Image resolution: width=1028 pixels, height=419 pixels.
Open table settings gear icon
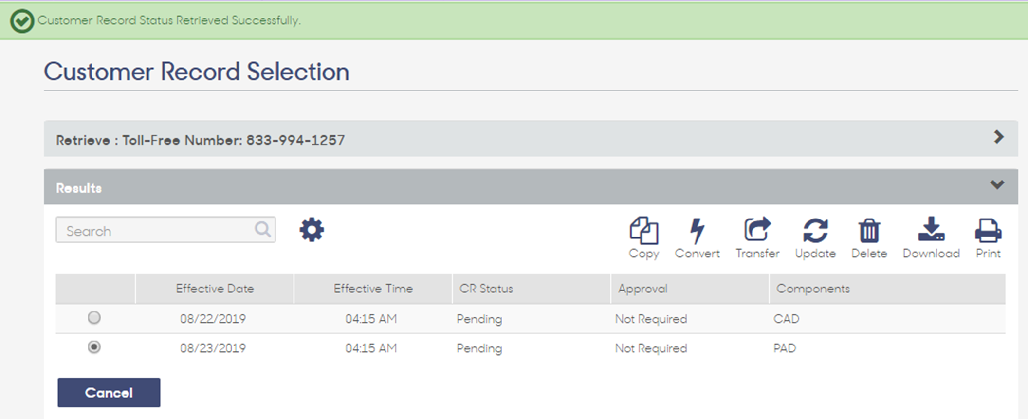pos(312,230)
